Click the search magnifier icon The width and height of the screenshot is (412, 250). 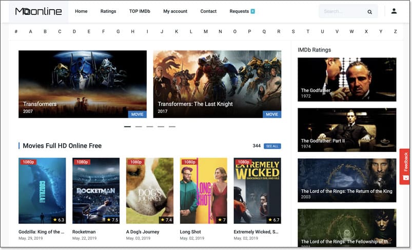pos(369,12)
